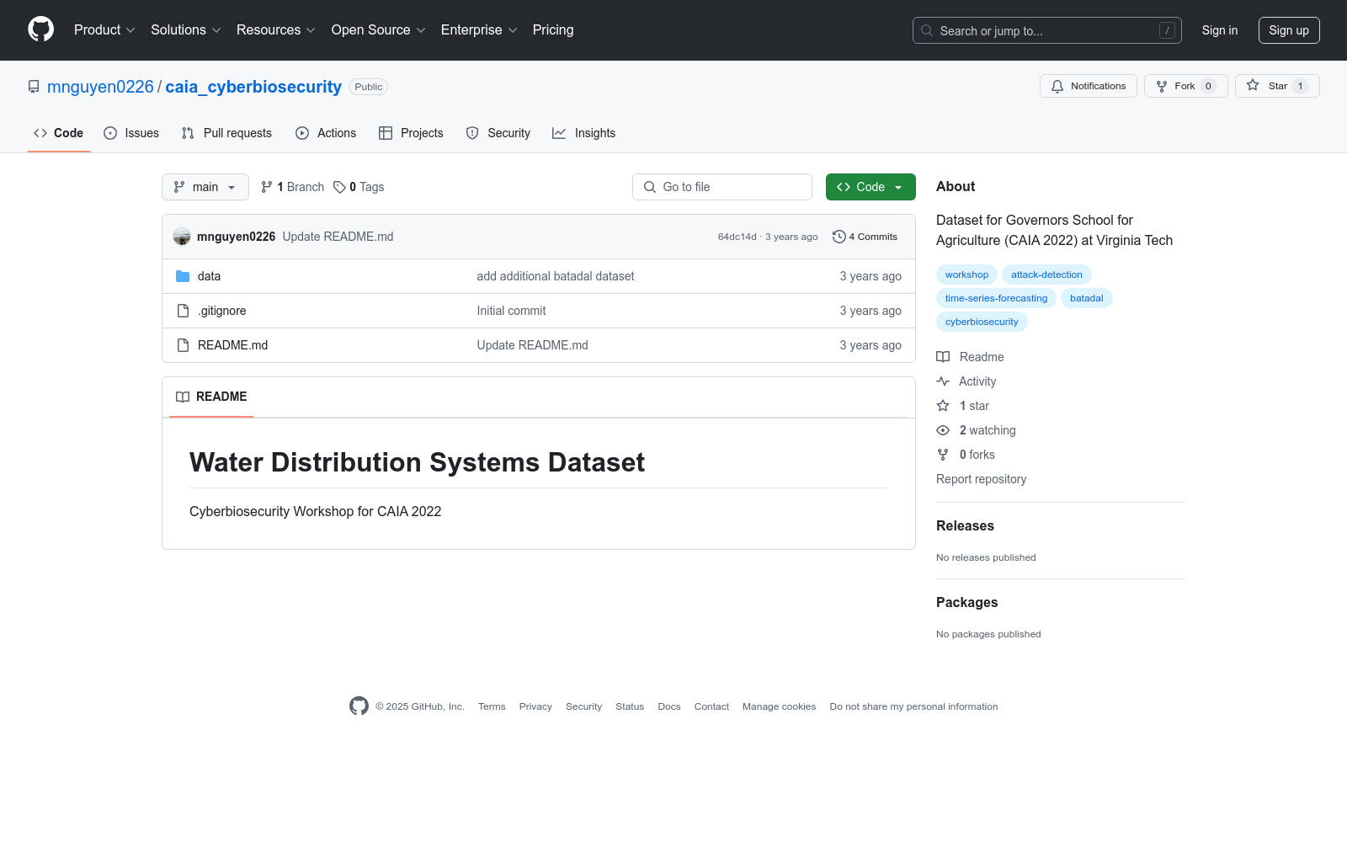Click the branch icon next to 1 Branch
Viewport: 1347px width, 842px height.
(x=267, y=187)
